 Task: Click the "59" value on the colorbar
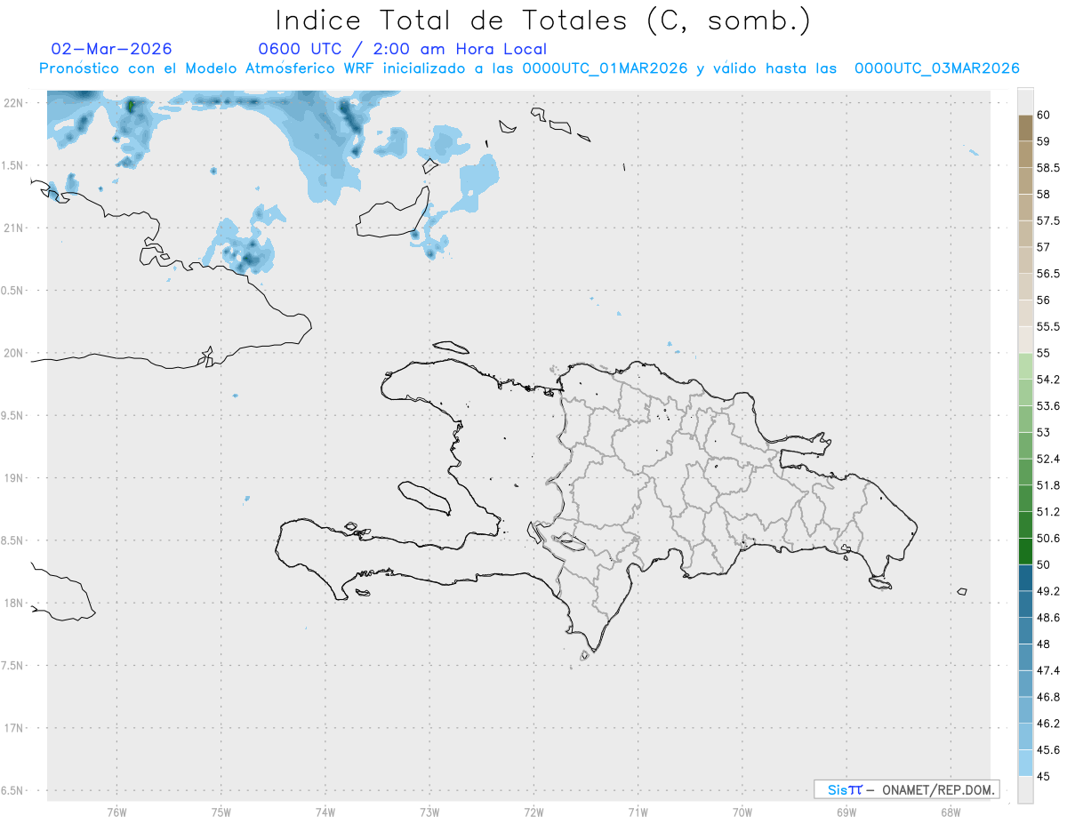[x=1044, y=140]
